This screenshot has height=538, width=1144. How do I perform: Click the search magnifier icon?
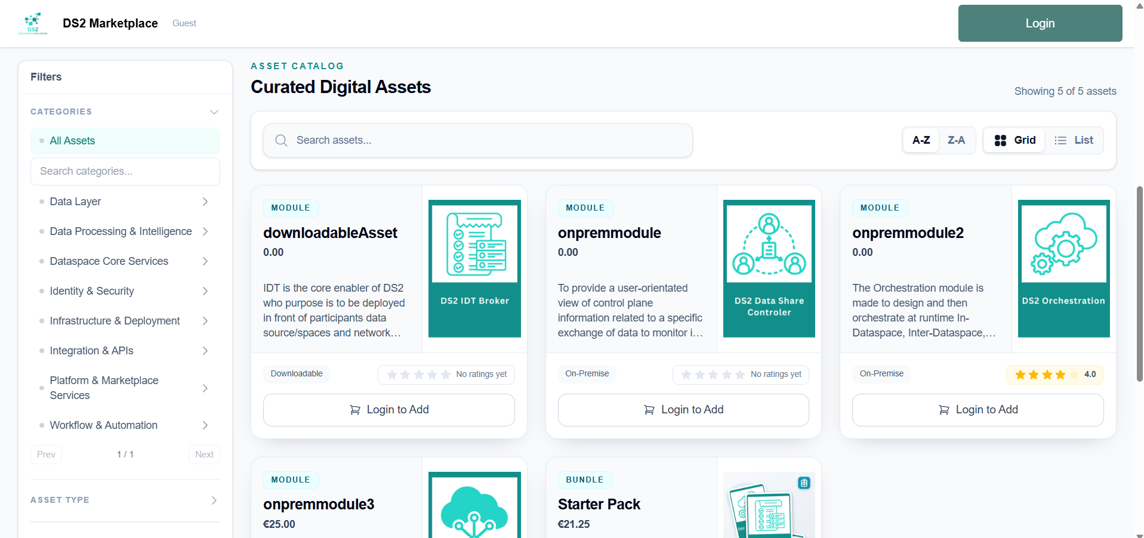coord(281,140)
